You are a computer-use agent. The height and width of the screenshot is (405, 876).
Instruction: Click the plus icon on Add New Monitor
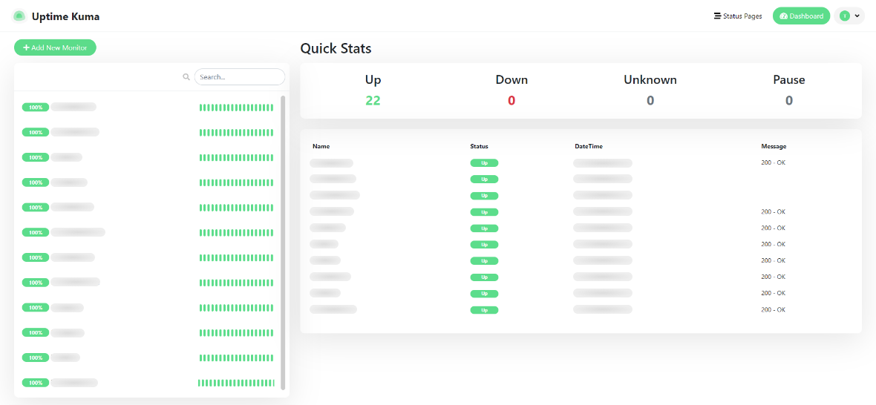[26, 47]
